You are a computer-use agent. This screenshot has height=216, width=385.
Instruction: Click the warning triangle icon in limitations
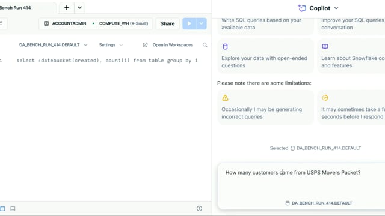pos(225,98)
